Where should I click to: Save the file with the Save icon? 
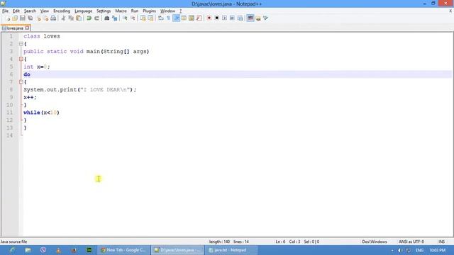22,18
